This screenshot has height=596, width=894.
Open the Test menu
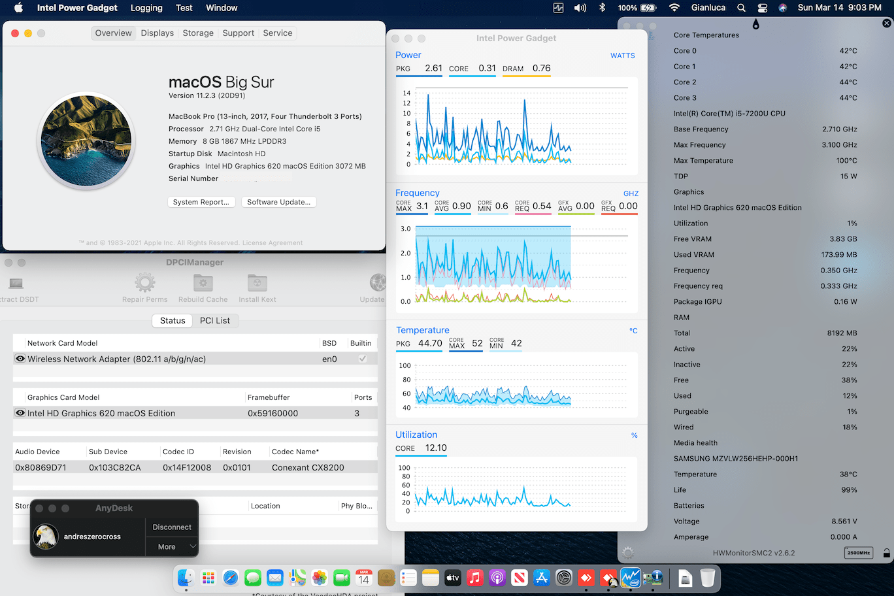coord(184,8)
